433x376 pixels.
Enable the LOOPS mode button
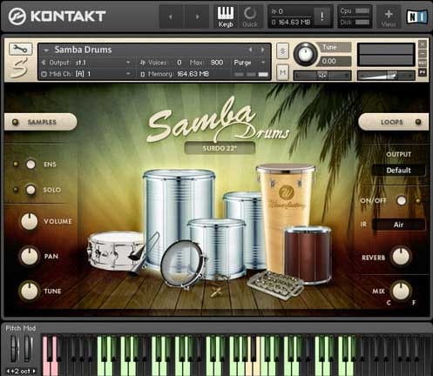click(x=393, y=122)
